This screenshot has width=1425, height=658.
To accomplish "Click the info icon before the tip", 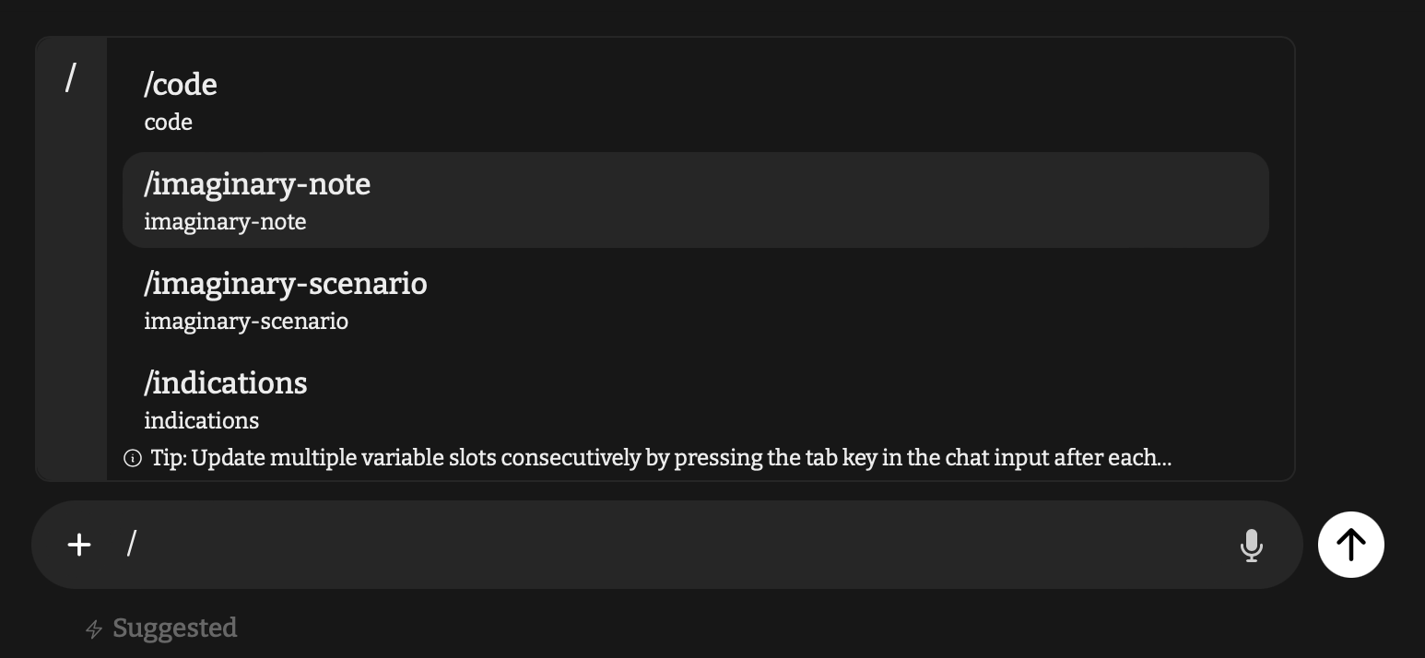I will [x=133, y=458].
